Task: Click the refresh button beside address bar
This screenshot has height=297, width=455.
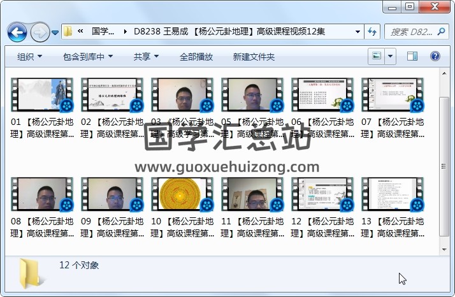Action: pos(372,31)
